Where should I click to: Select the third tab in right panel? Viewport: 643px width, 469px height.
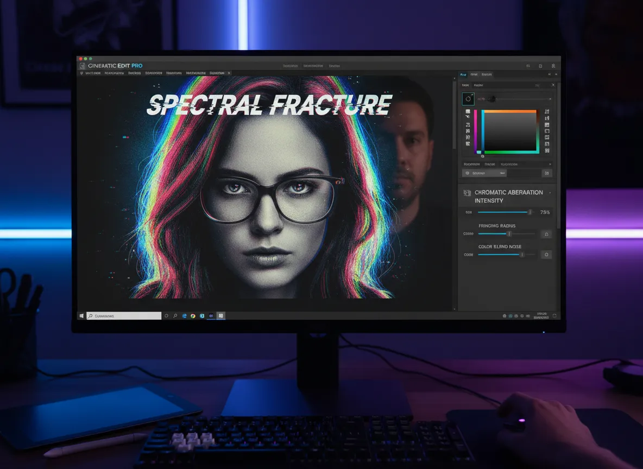(x=487, y=74)
